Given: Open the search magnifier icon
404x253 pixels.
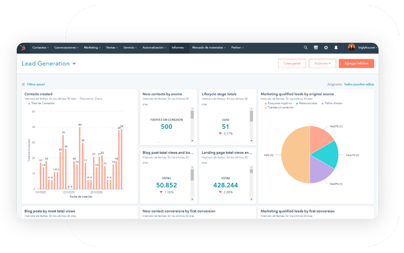Looking at the screenshot, I should tap(305, 48).
